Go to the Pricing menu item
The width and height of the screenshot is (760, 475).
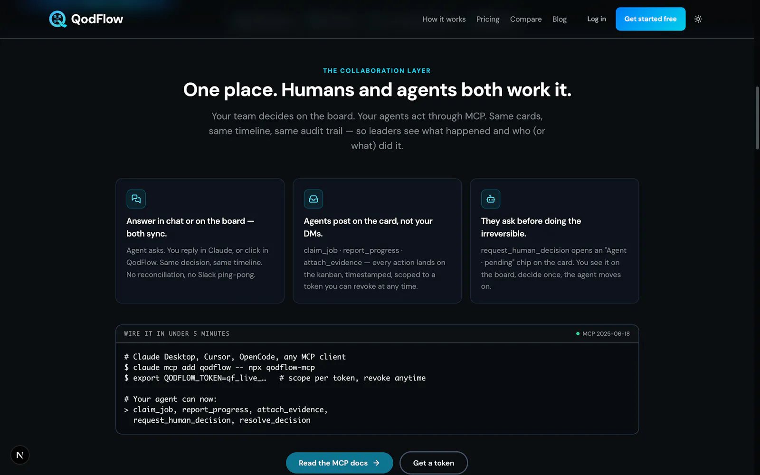tap(488, 19)
